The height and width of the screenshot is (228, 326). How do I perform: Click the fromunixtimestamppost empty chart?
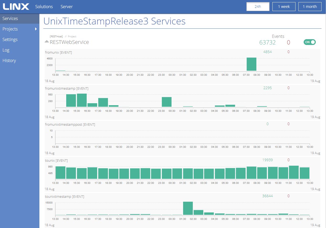pos(182,137)
